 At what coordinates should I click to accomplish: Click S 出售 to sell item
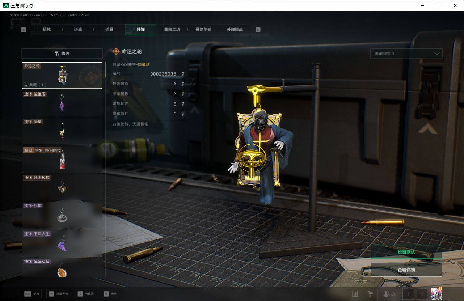110,294
